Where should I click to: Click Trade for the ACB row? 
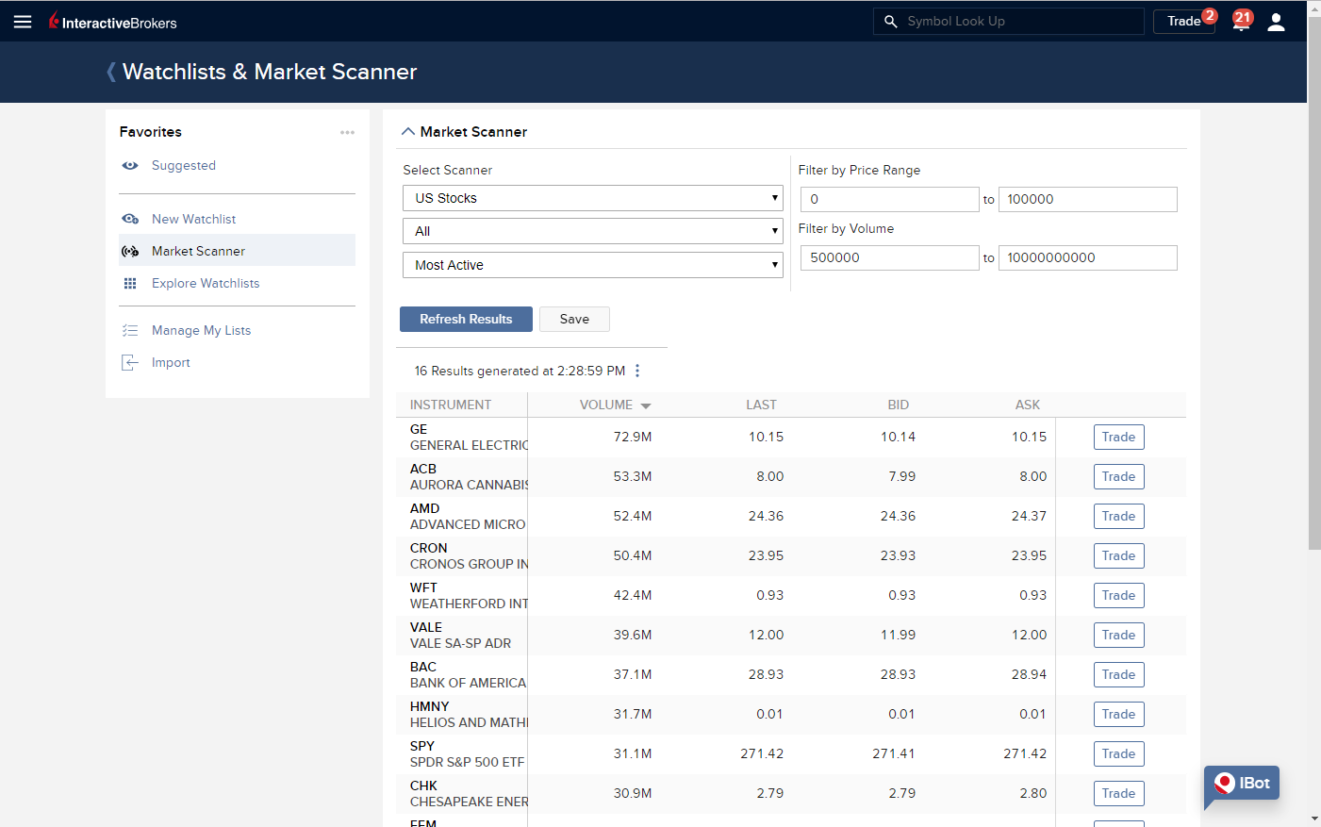1118,476
